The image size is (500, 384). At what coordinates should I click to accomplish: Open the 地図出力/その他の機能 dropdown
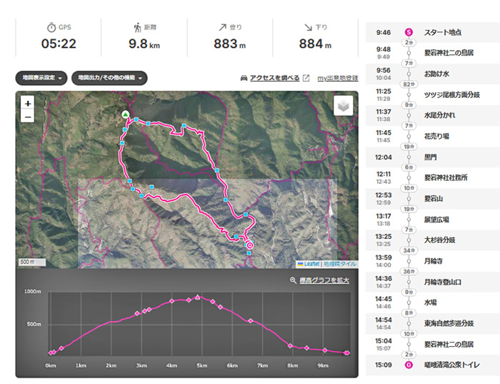click(x=109, y=78)
